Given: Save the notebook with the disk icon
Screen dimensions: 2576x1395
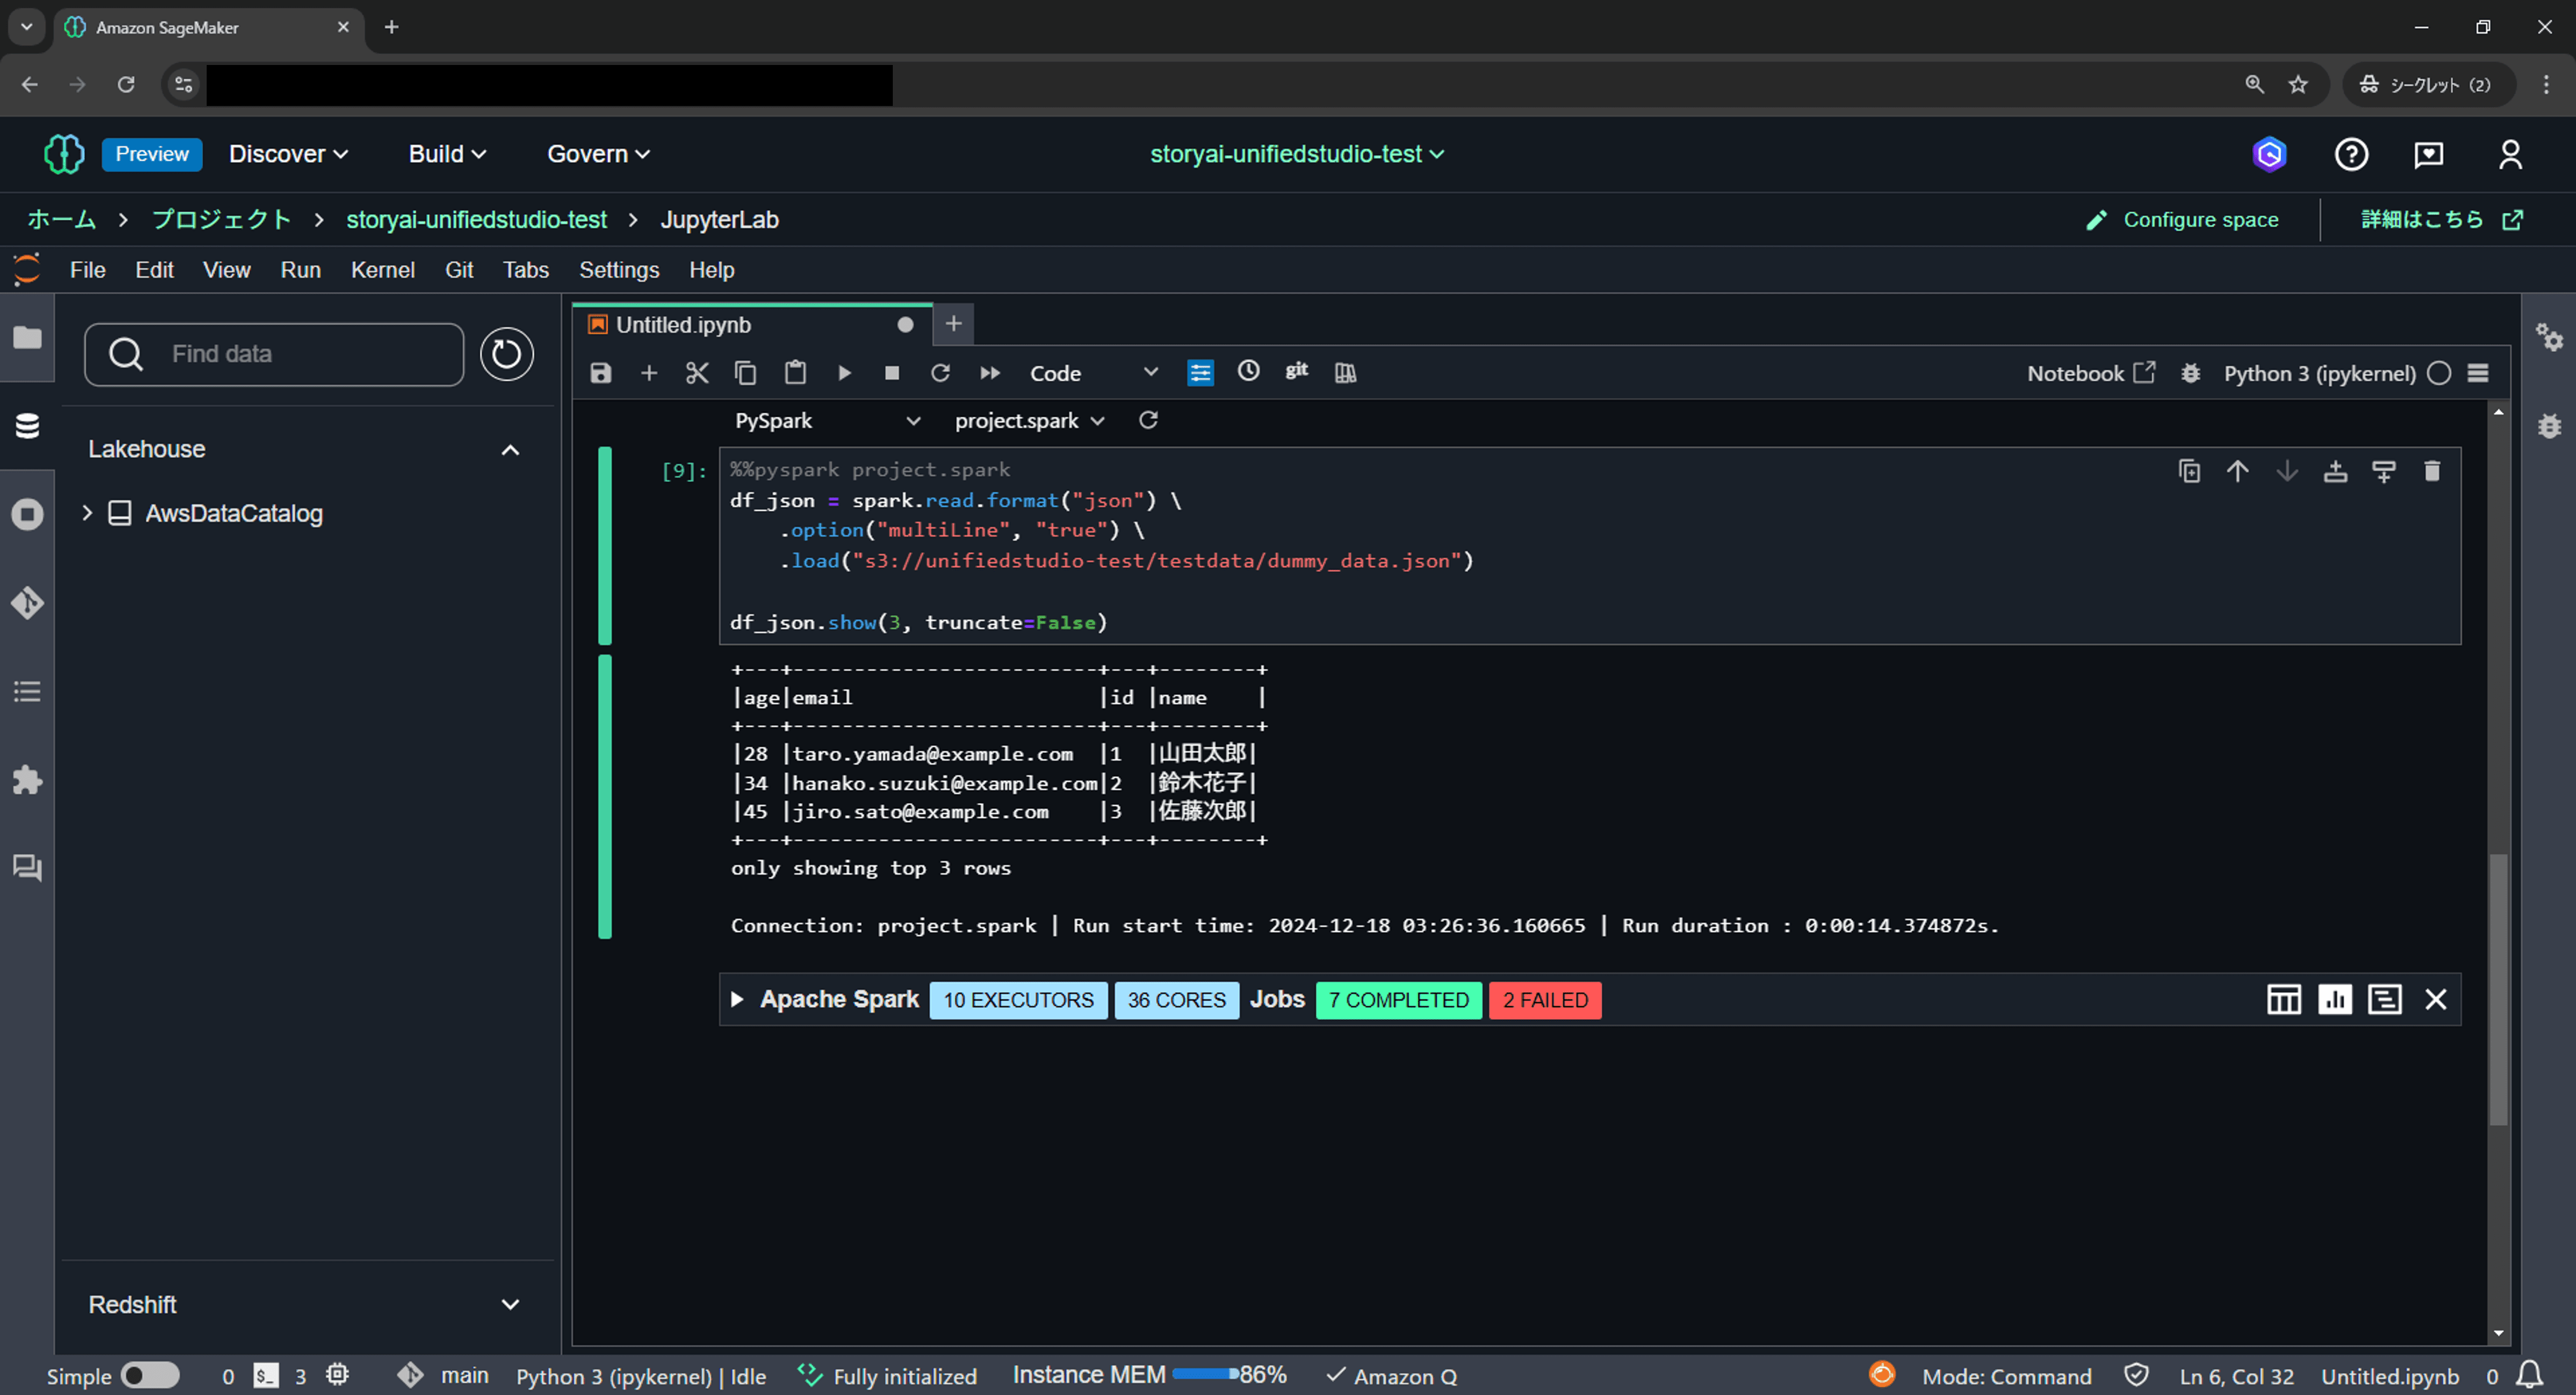Looking at the screenshot, I should tap(601, 373).
